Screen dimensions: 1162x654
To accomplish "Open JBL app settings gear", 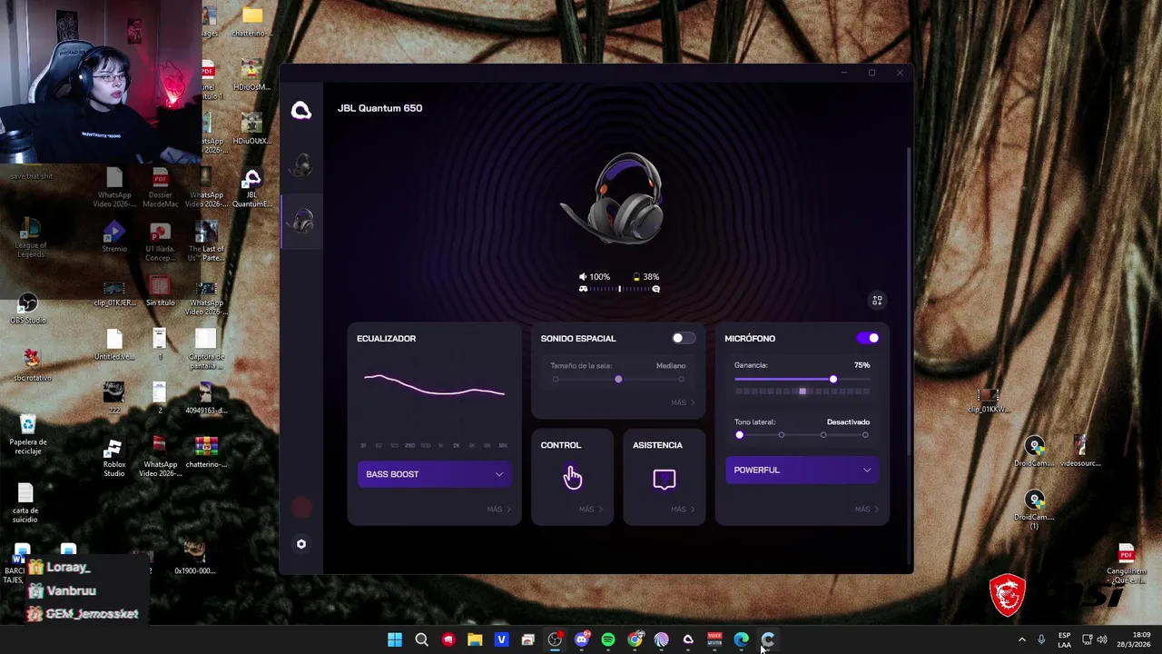I will (x=301, y=544).
